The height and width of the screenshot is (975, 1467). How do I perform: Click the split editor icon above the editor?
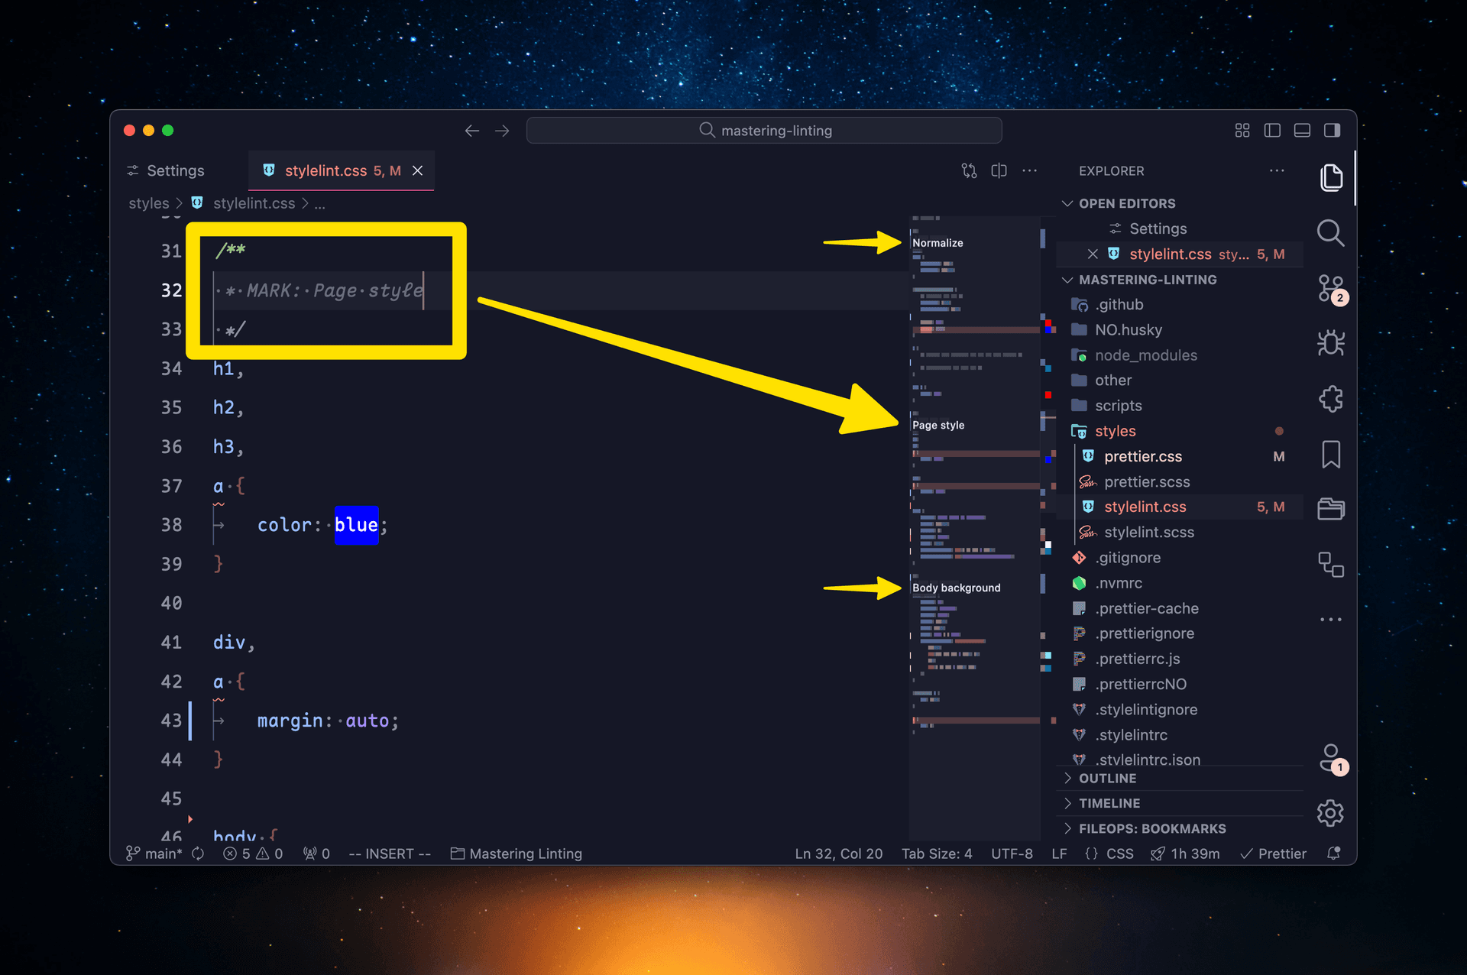(999, 170)
